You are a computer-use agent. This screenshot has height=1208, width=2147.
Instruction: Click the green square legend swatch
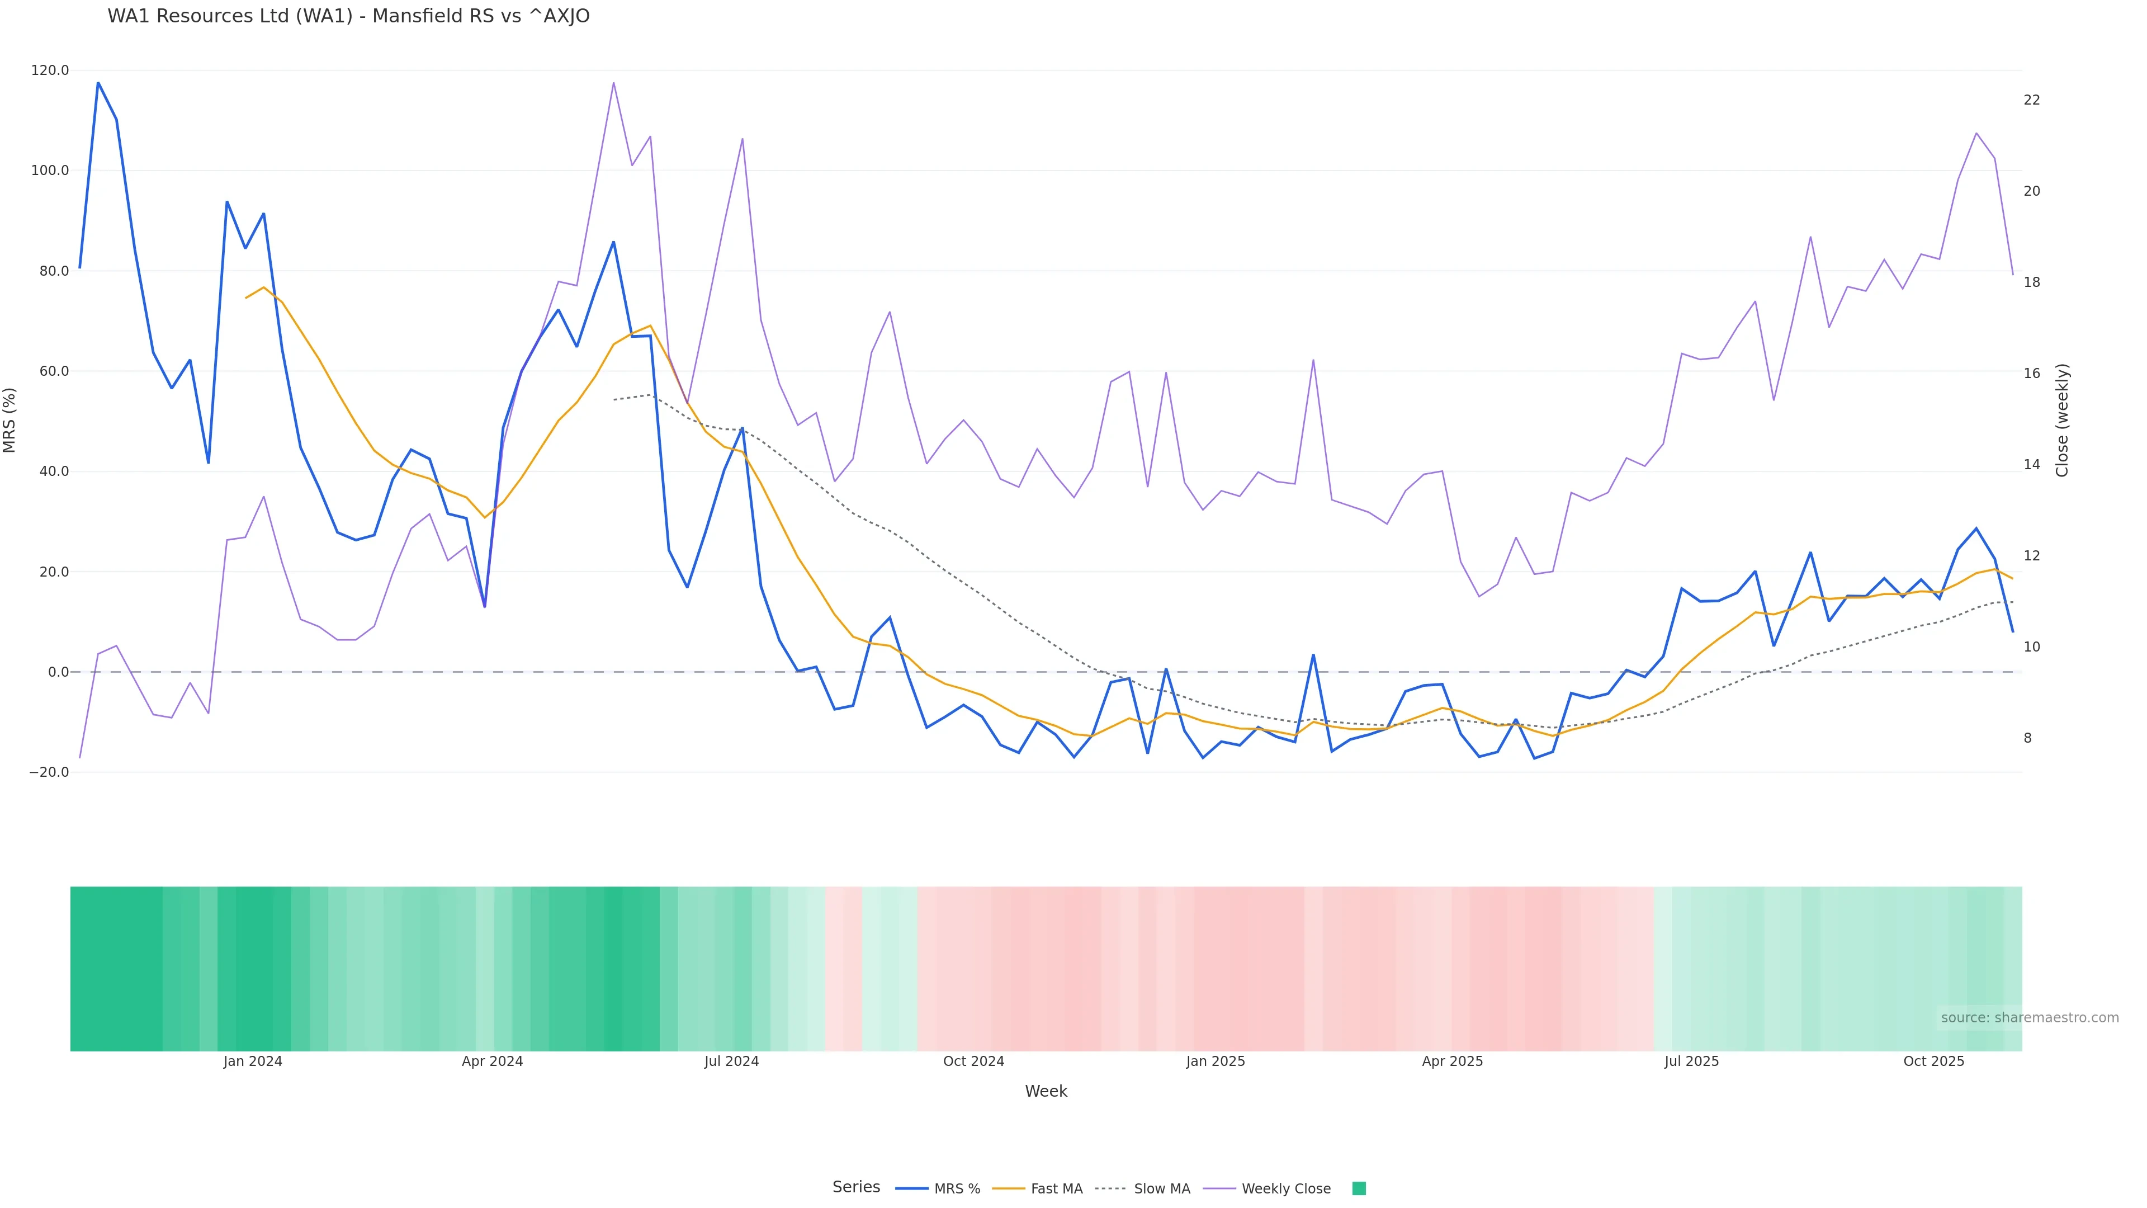pyautogui.click(x=1359, y=1189)
